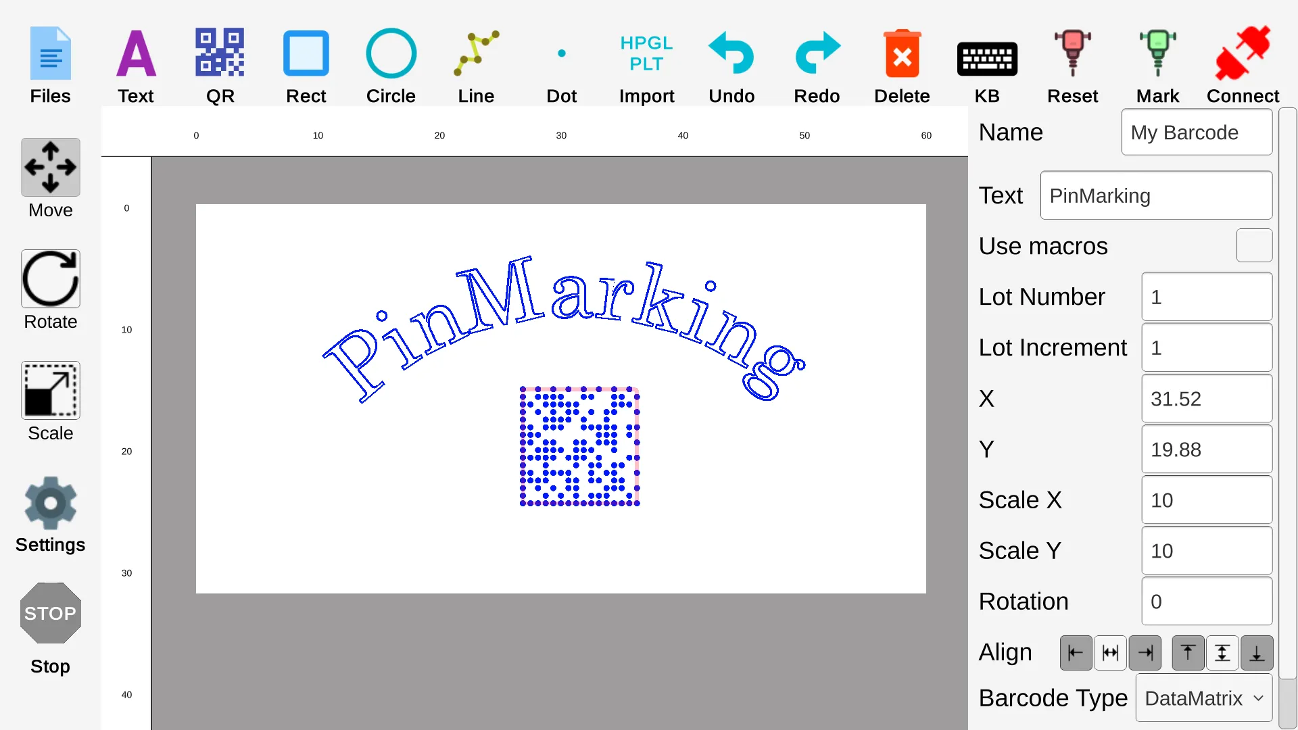1298x730 pixels.
Task: Select the QR code tool
Action: 219,64
